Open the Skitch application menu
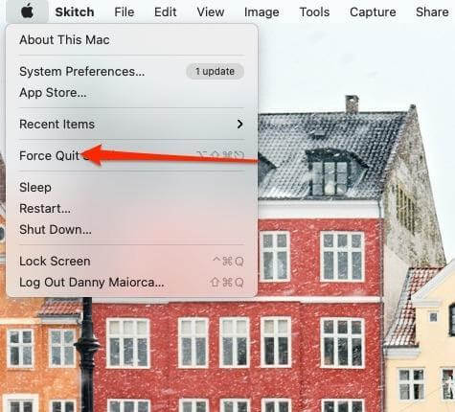 (x=75, y=12)
